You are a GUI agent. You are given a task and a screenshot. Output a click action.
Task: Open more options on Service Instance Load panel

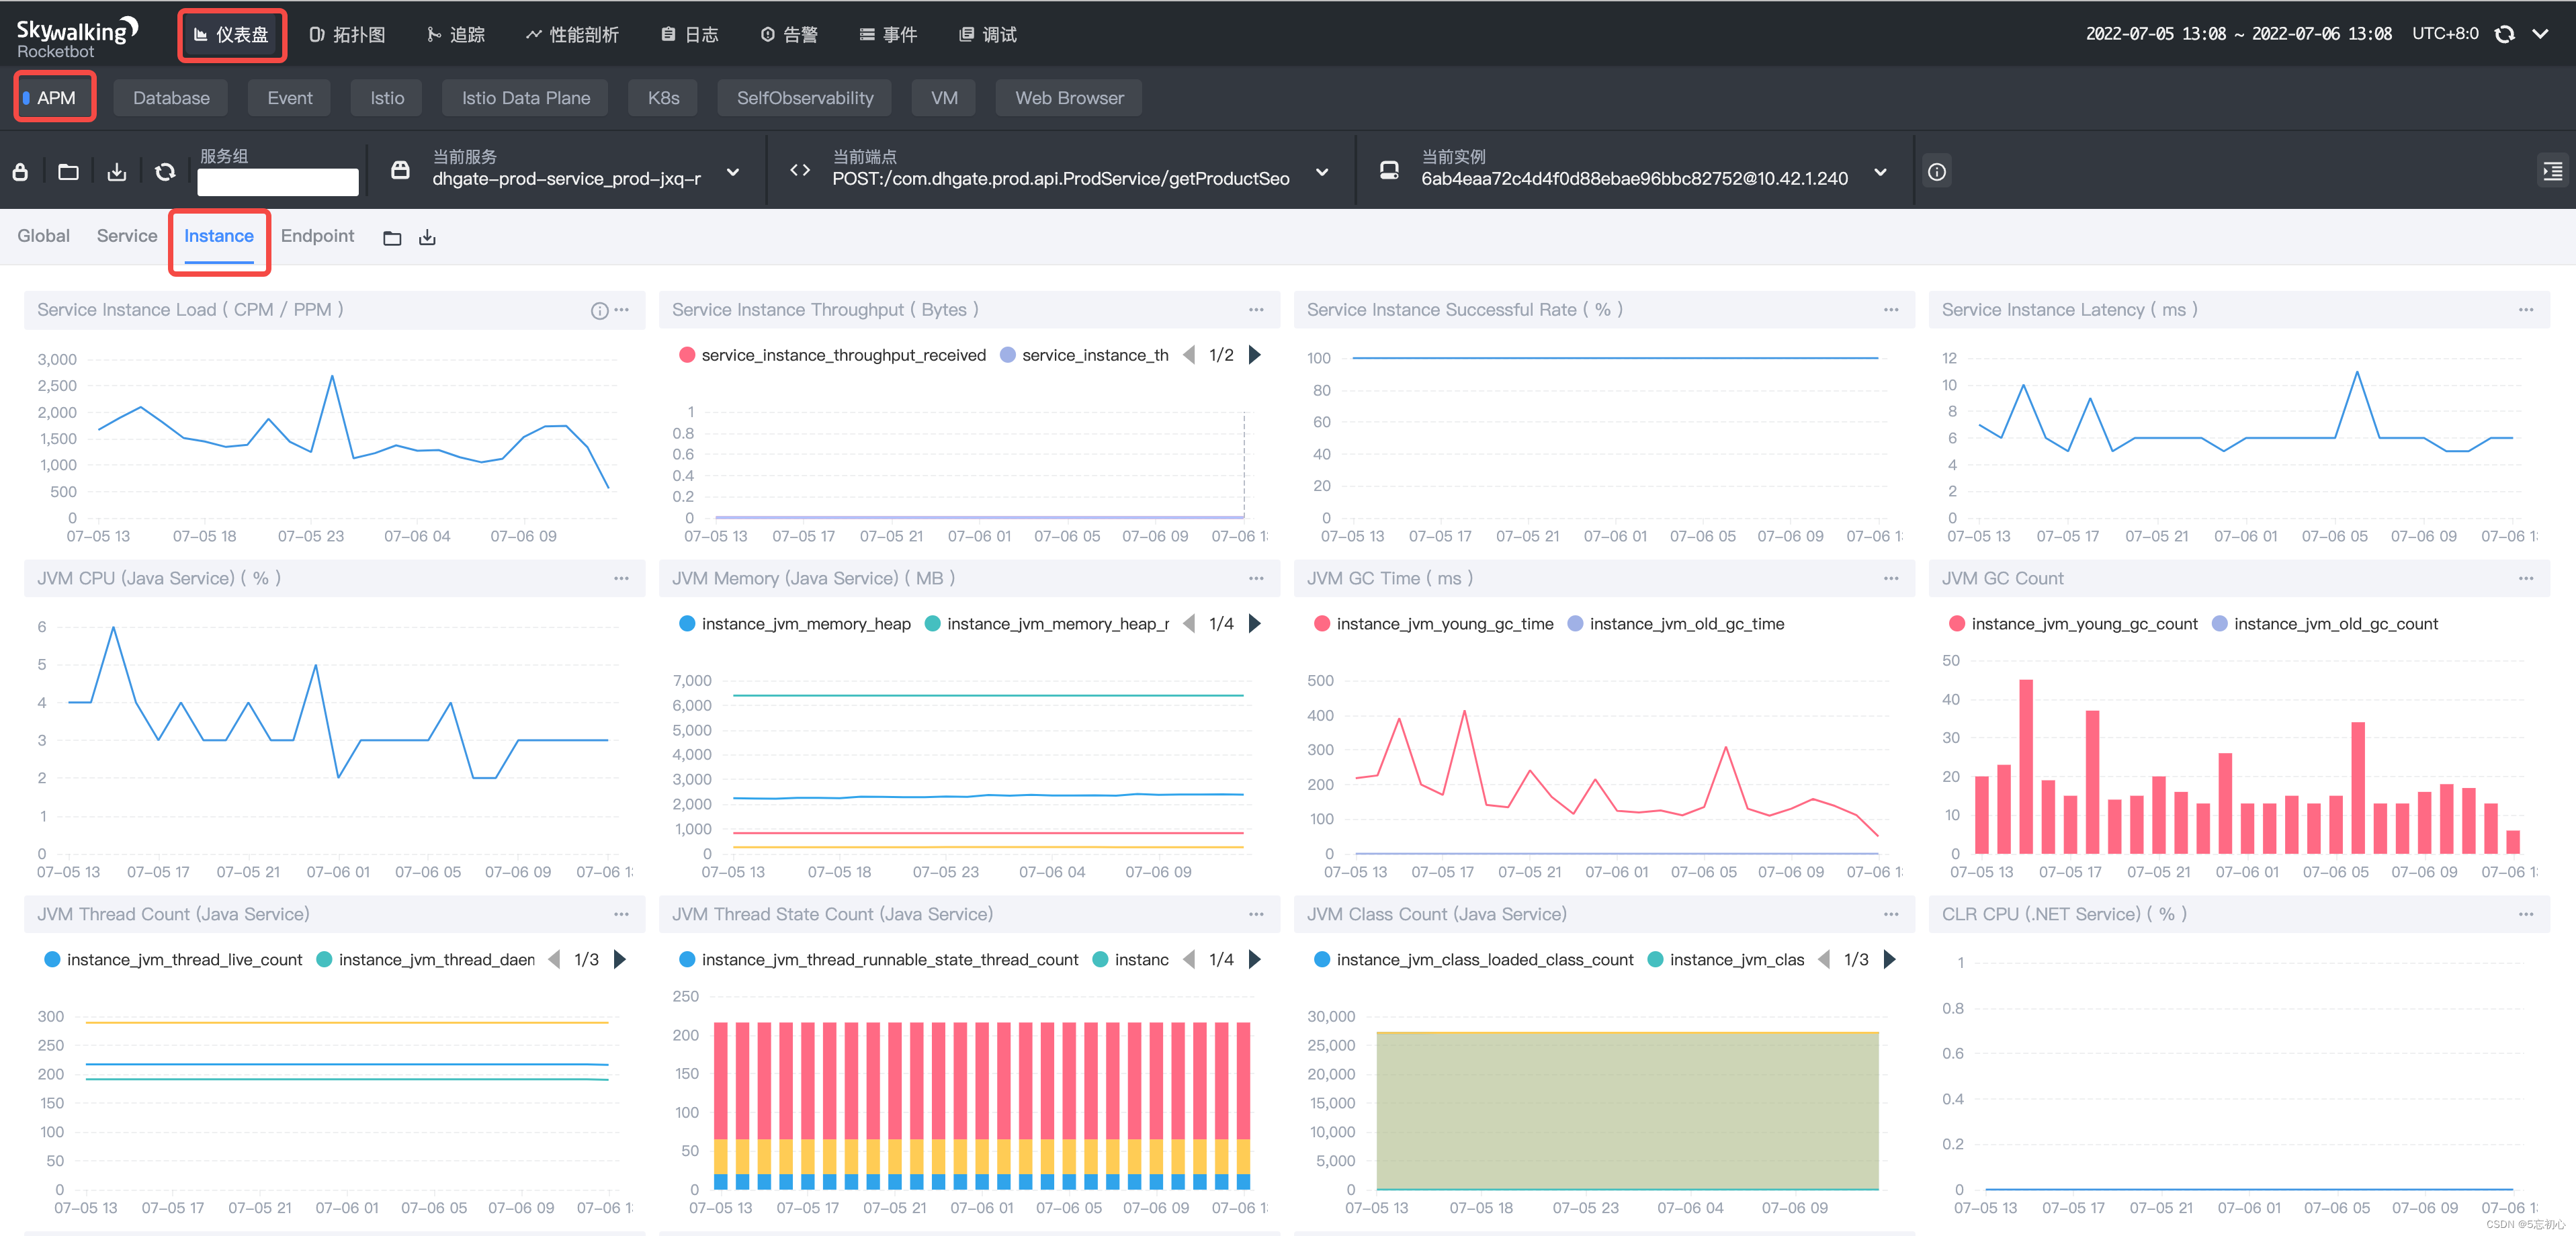click(622, 310)
